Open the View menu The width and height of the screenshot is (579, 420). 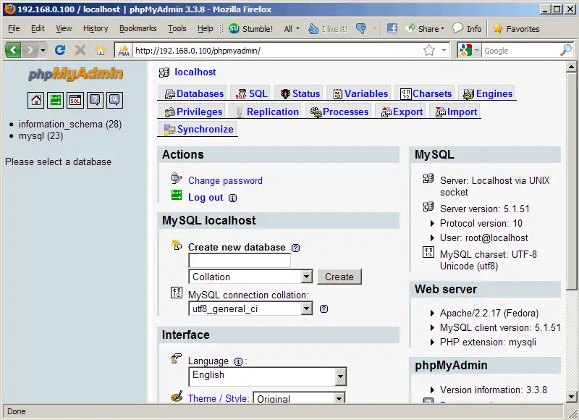[x=64, y=28]
